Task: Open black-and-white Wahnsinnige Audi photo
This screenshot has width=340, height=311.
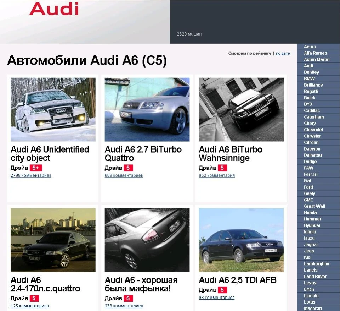Action: click(x=241, y=110)
